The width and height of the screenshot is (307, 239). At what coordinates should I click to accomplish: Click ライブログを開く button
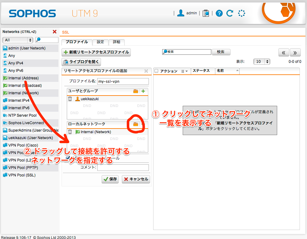(x=81, y=62)
